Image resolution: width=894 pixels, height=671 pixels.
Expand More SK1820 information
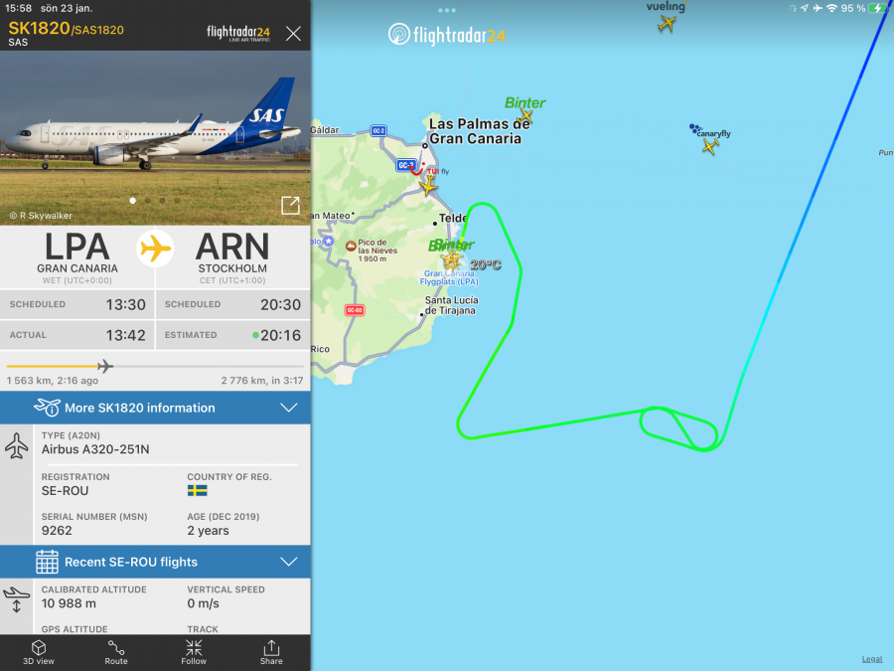(x=155, y=408)
